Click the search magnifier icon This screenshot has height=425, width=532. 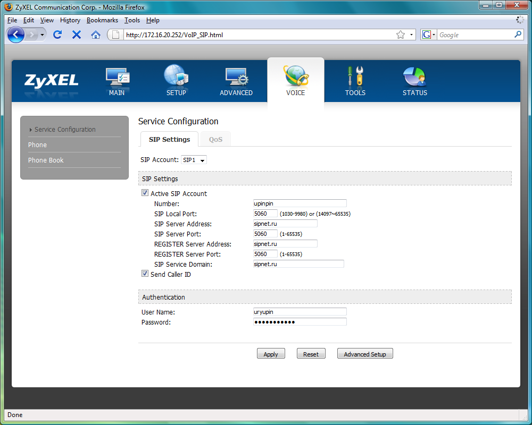coord(518,34)
